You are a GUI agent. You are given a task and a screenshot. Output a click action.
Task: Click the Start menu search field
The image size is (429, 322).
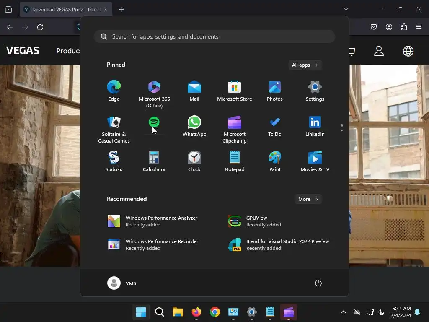click(214, 36)
